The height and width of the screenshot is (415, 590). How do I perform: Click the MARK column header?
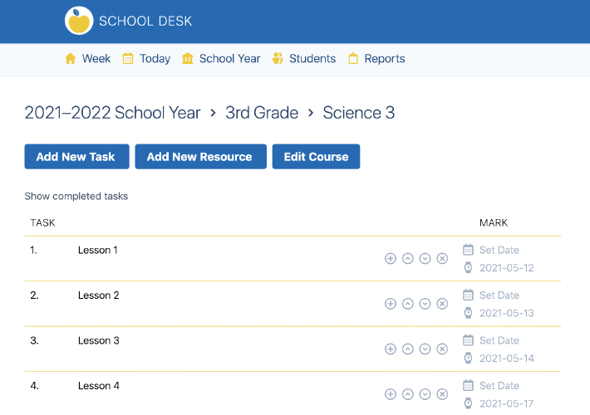[494, 222]
